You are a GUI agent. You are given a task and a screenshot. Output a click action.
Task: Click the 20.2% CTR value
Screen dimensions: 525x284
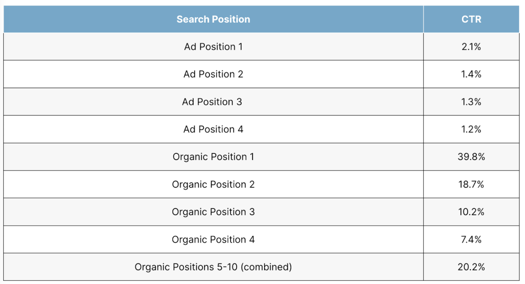click(471, 267)
